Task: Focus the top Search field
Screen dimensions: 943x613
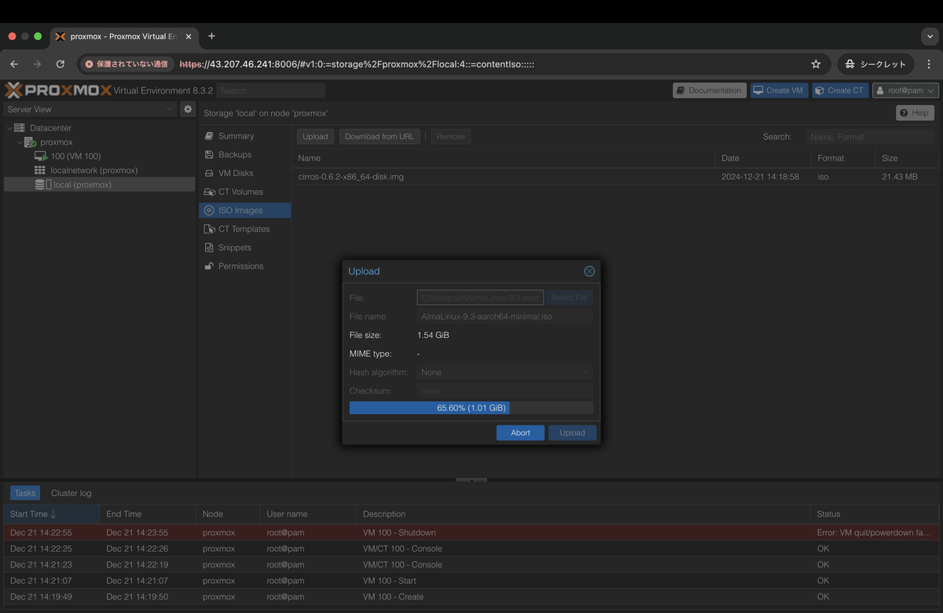Action: 270,90
